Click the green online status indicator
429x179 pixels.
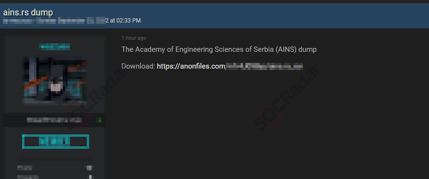[100, 120]
